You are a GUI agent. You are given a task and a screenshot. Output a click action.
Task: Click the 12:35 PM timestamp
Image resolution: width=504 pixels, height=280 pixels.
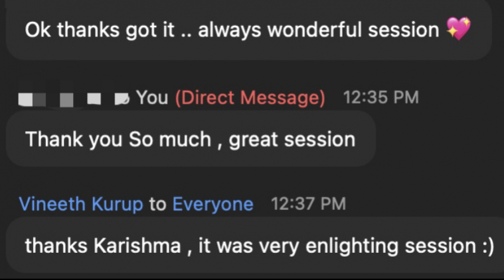point(380,98)
